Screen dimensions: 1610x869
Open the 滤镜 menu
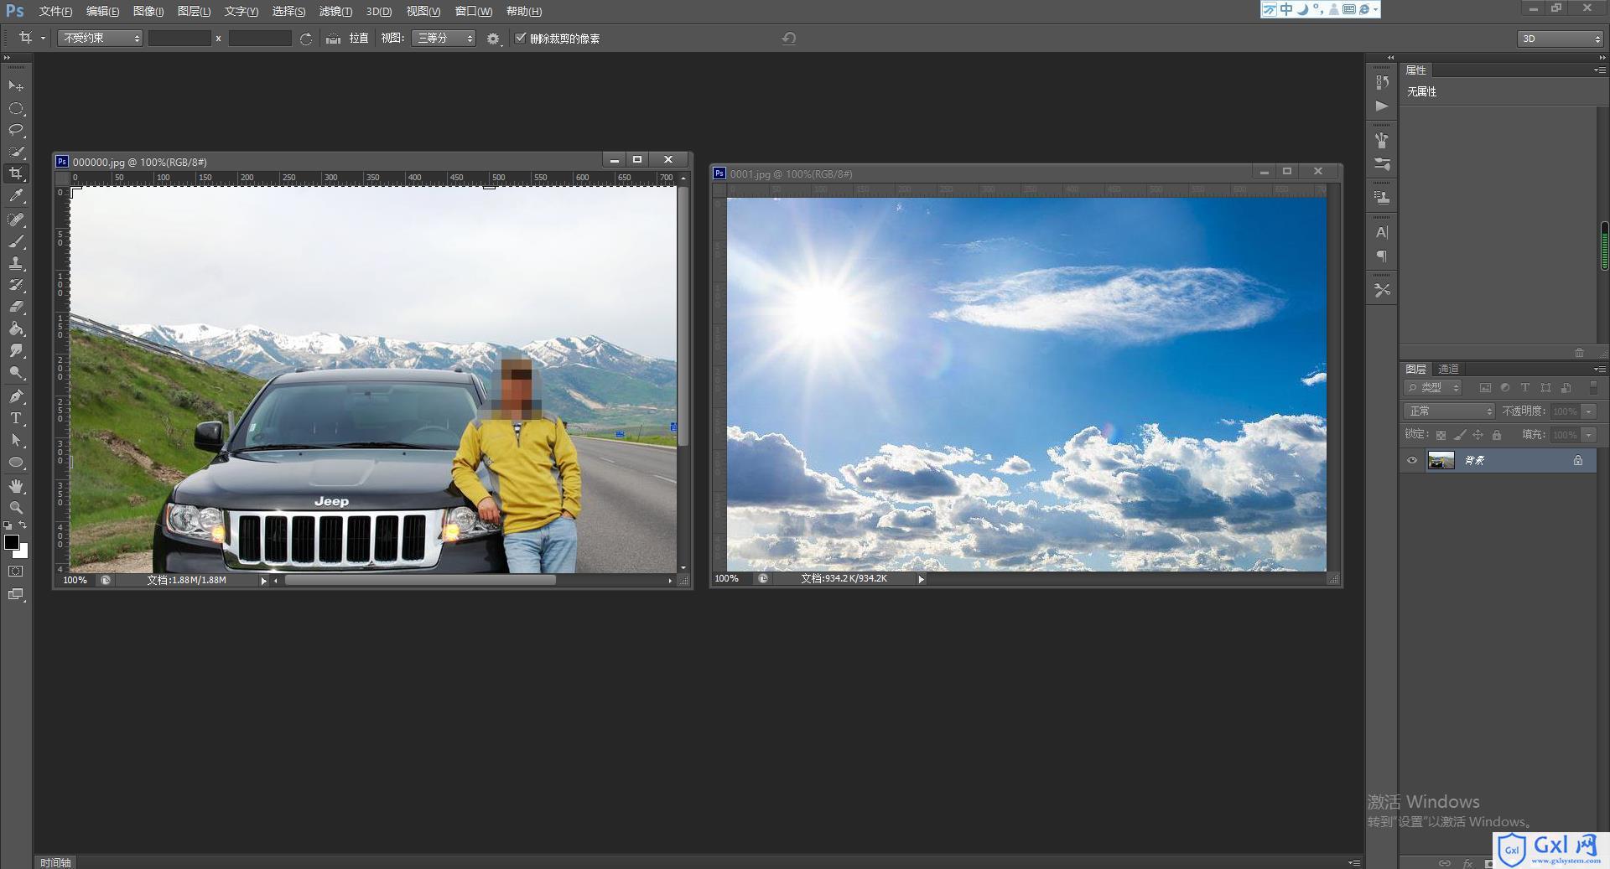point(335,12)
